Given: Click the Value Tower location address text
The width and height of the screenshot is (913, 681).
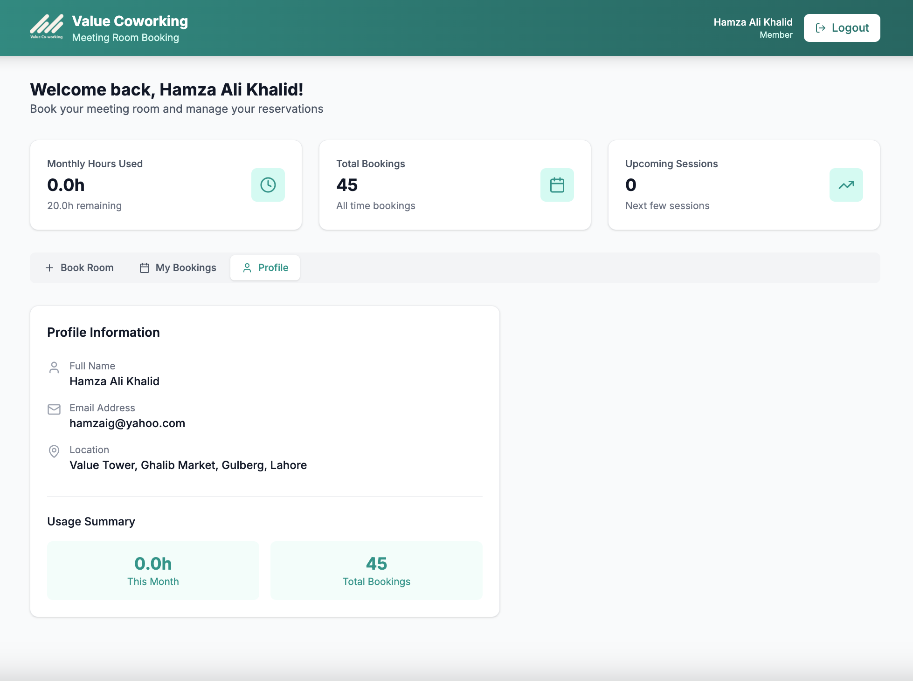Looking at the screenshot, I should (188, 465).
